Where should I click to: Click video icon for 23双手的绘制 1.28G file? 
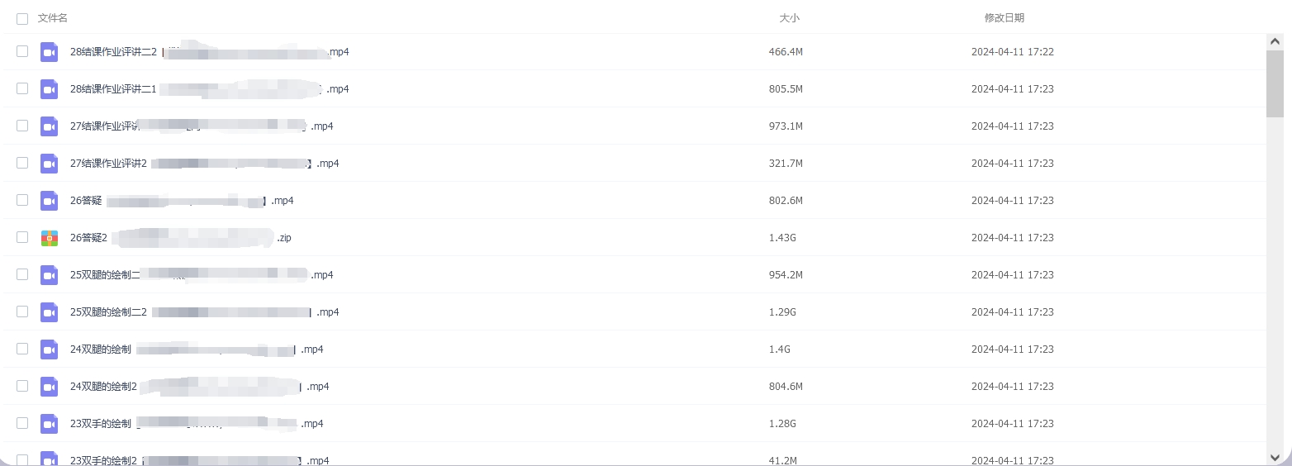(x=49, y=424)
